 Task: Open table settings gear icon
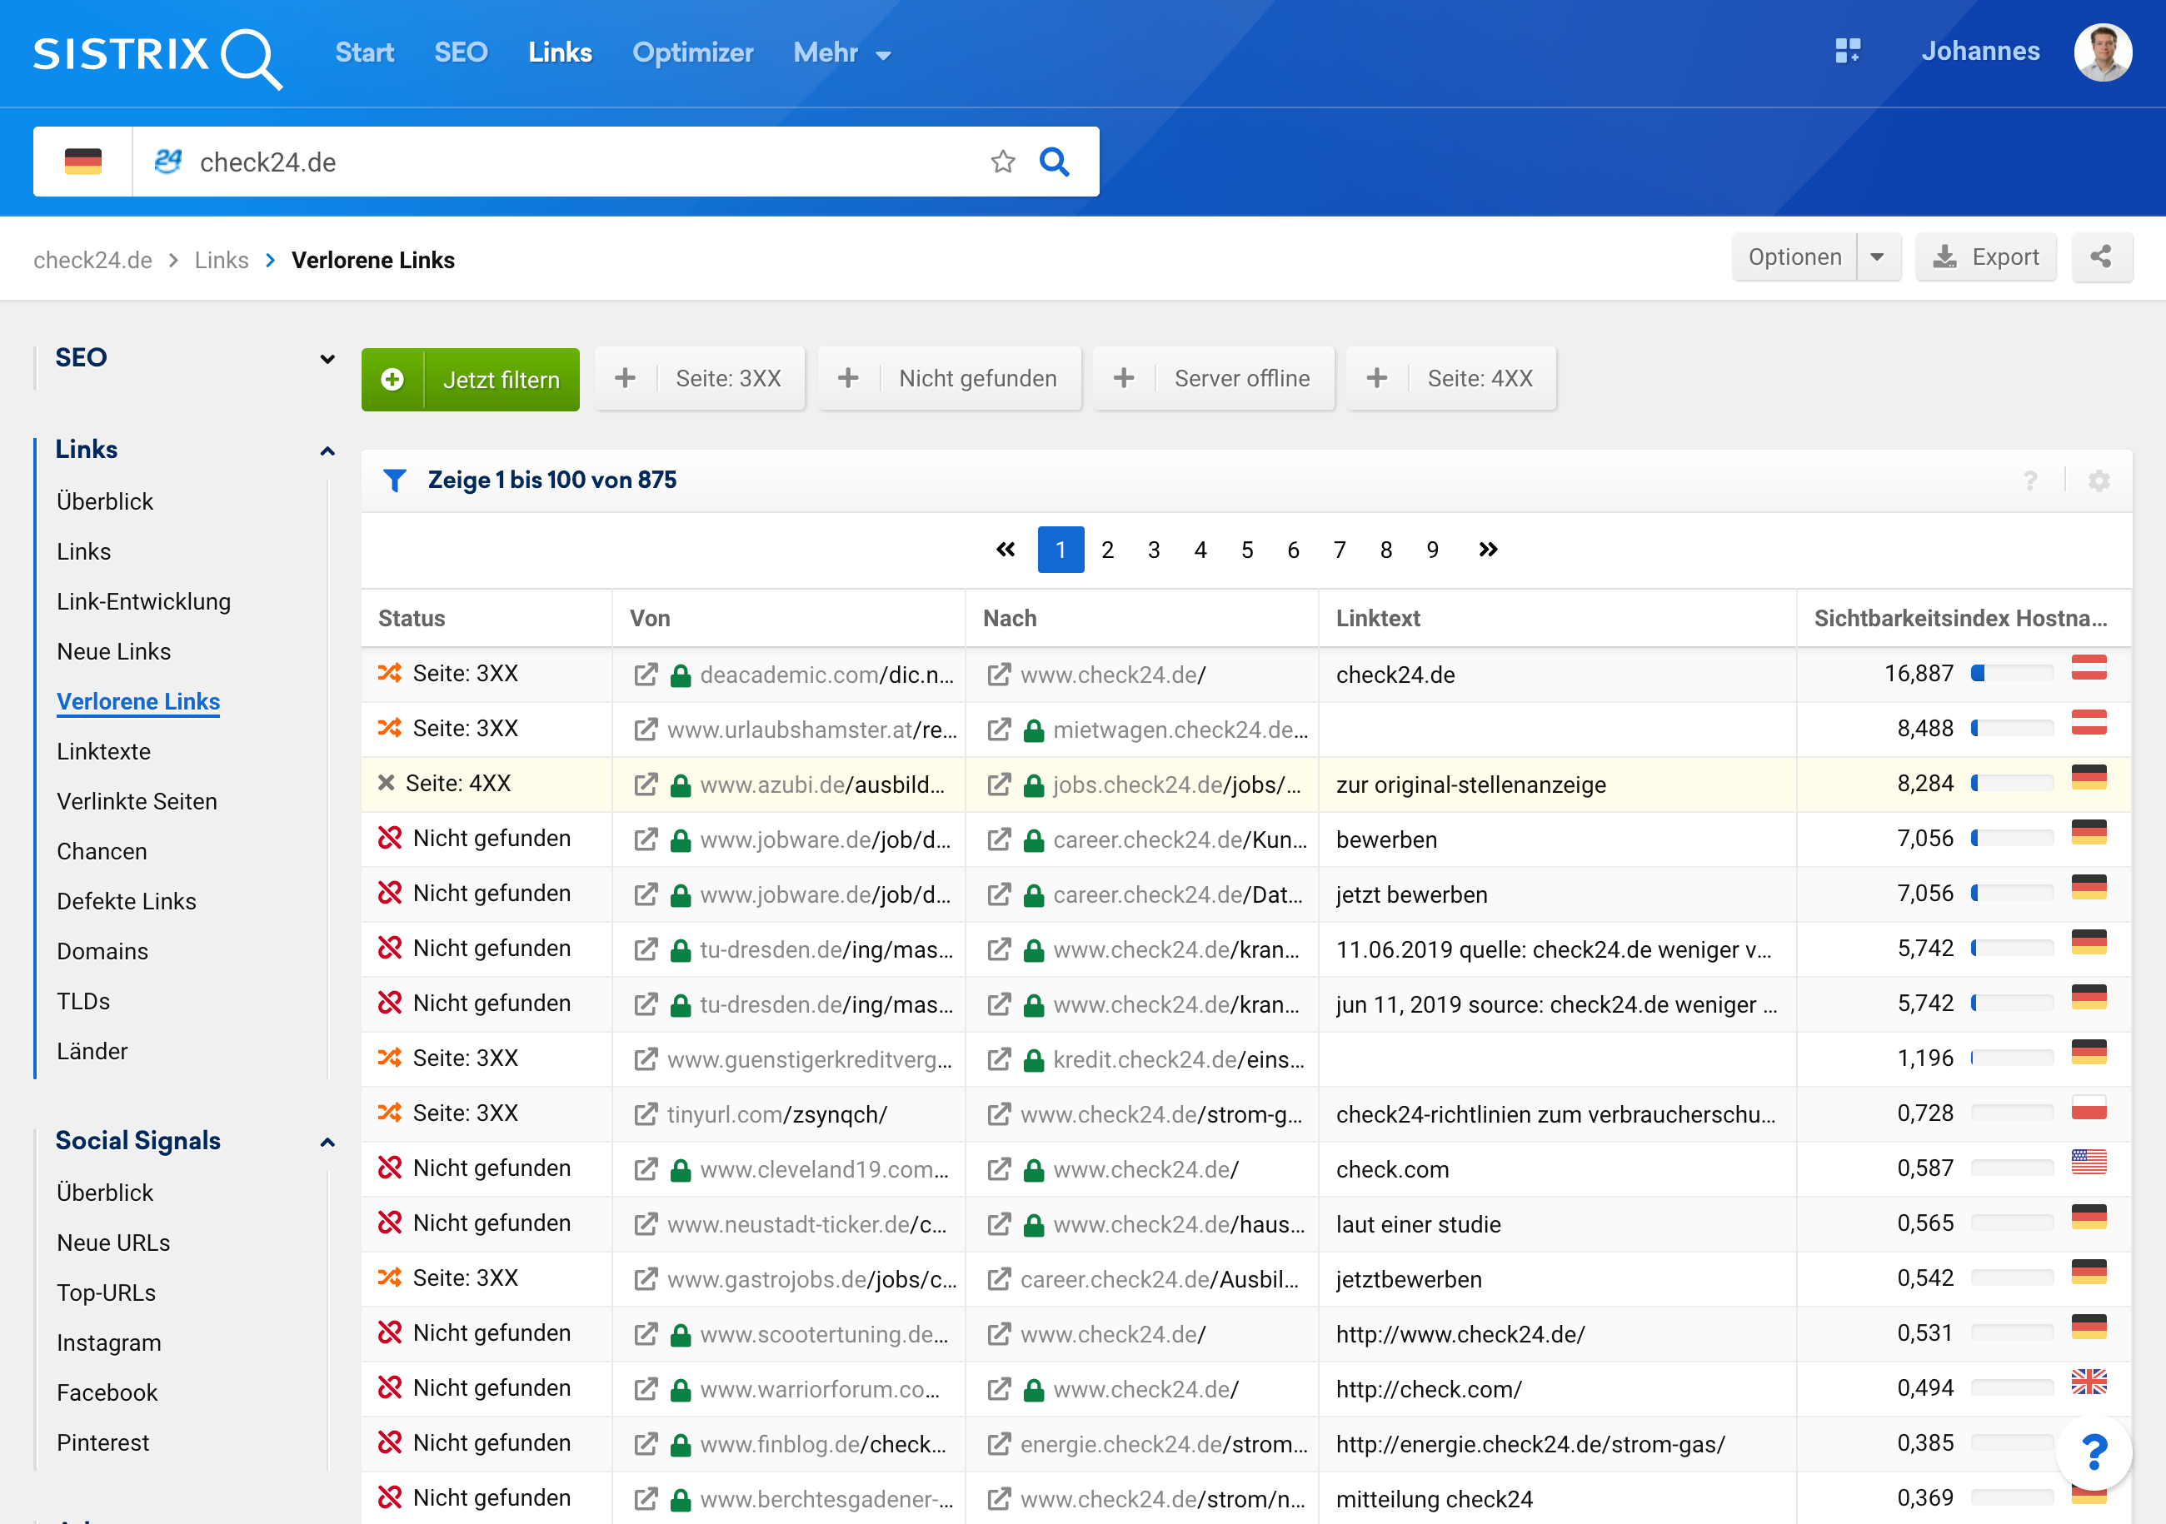(2098, 481)
